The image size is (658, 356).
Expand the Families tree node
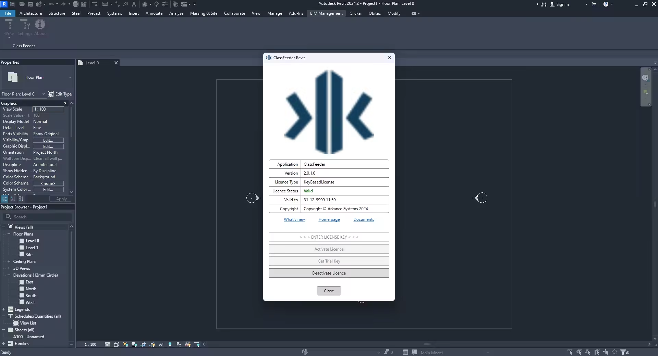click(x=3, y=343)
